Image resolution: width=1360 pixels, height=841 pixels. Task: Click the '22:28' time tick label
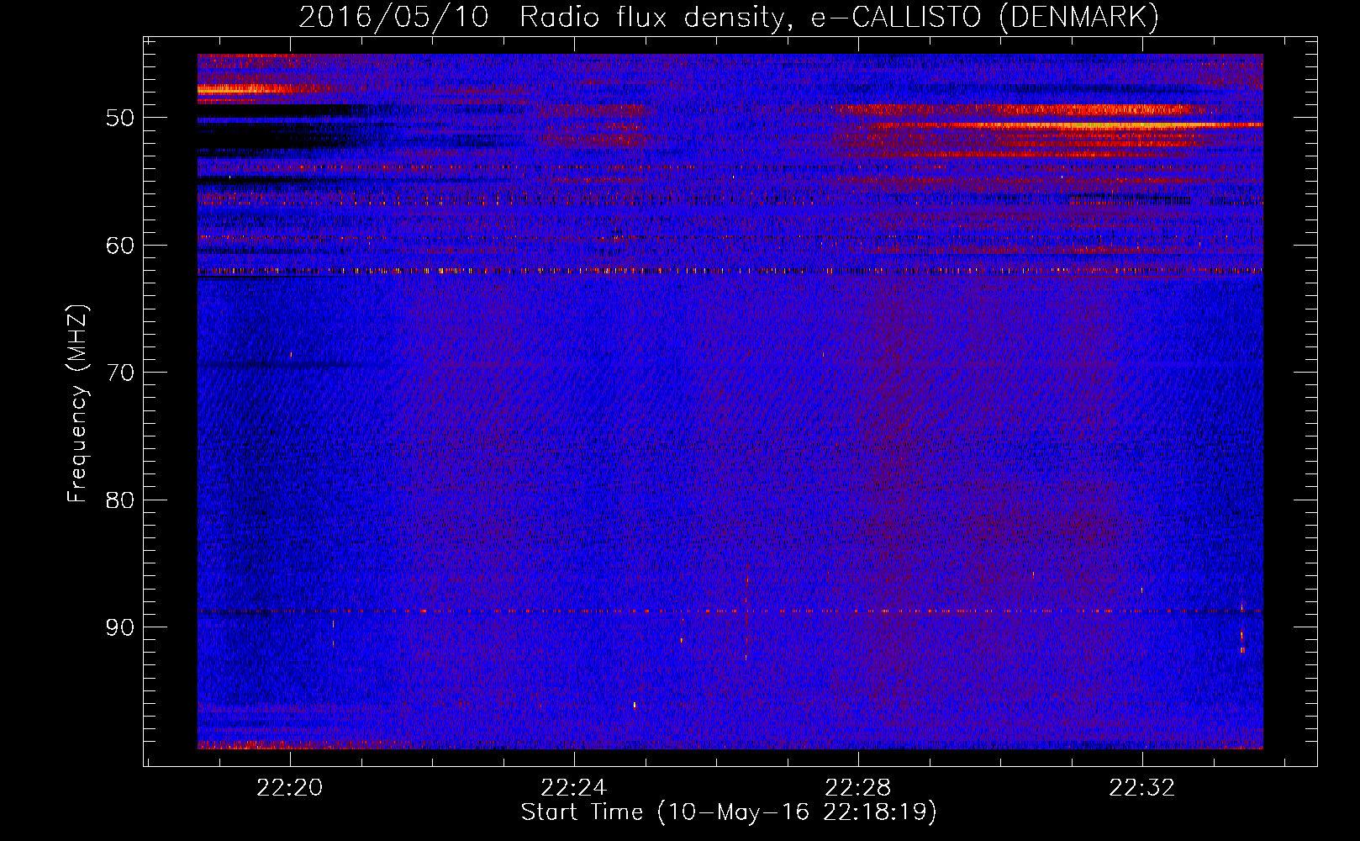[x=858, y=788]
